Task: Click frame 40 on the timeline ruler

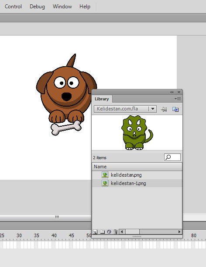Action: pos(54,235)
